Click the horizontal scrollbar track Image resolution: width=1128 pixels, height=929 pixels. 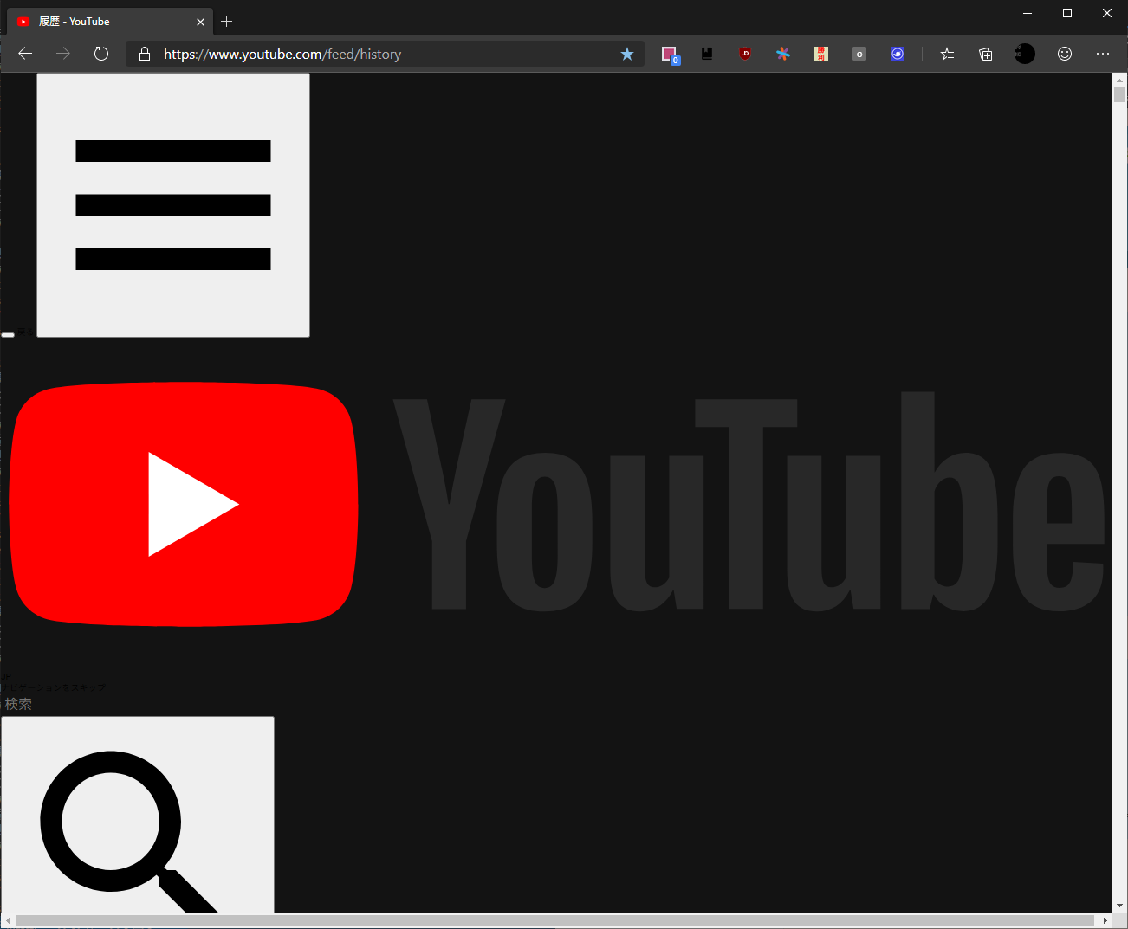click(556, 920)
